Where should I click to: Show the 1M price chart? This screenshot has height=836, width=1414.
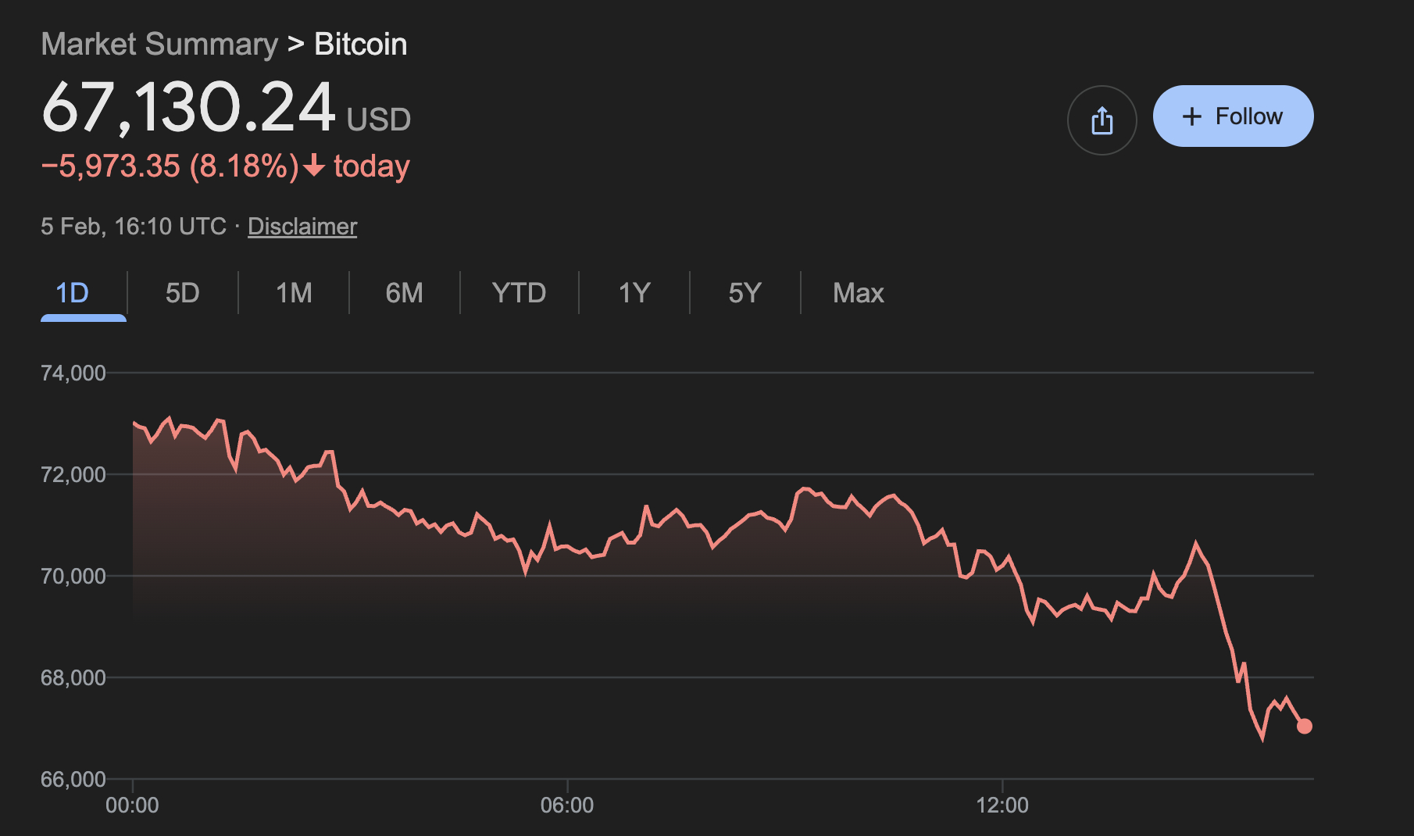point(294,293)
